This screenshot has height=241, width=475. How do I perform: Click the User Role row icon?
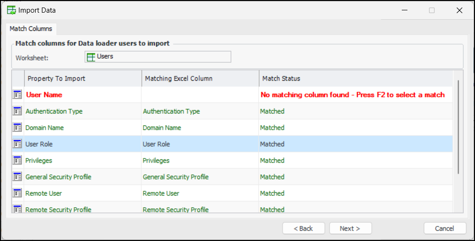[18, 144]
